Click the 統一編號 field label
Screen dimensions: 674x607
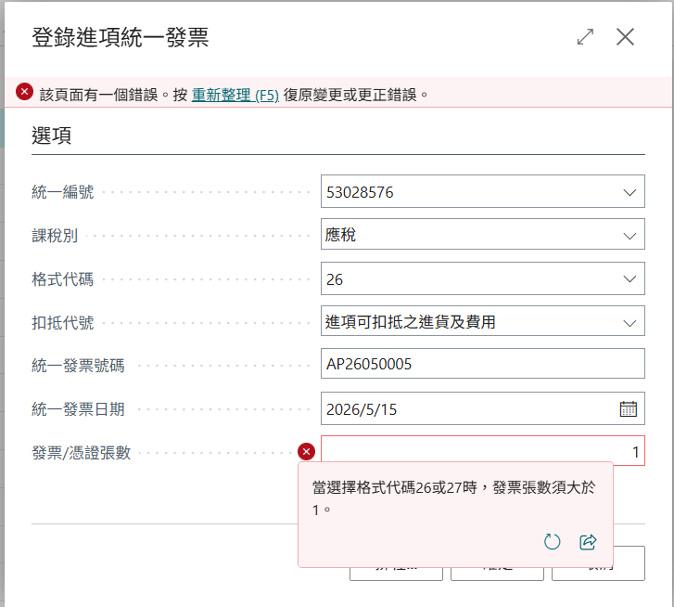(63, 192)
